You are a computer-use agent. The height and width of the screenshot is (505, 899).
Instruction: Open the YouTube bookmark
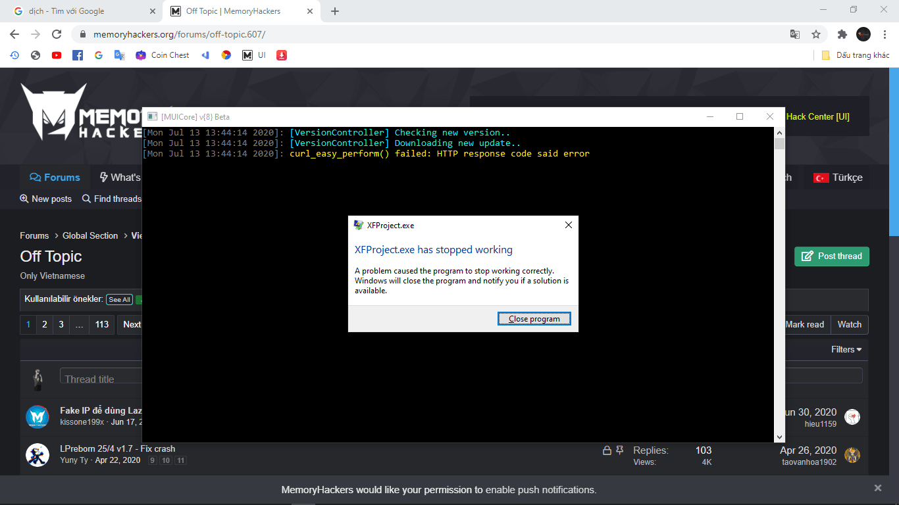pos(57,55)
